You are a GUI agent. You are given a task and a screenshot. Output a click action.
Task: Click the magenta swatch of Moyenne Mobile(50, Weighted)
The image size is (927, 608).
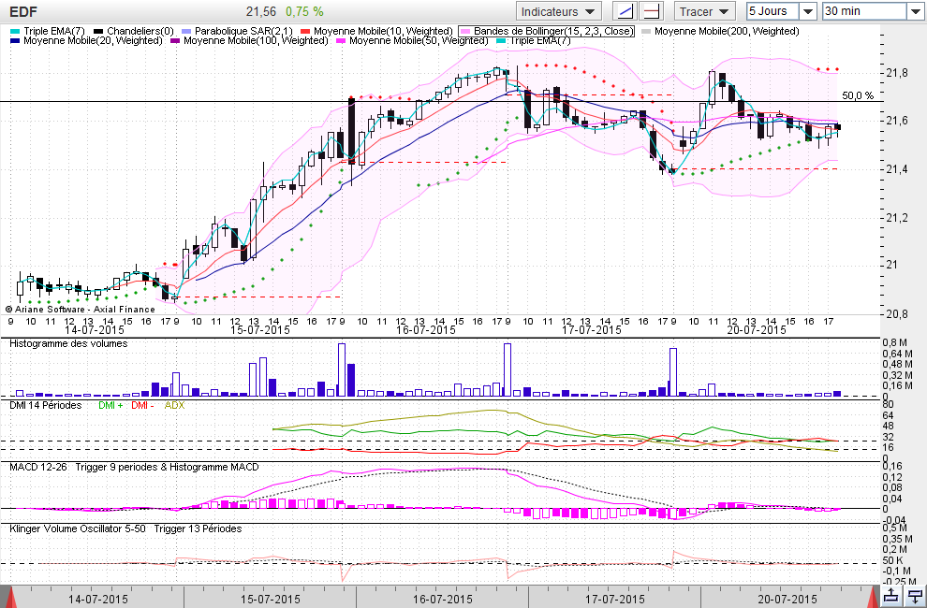pos(341,41)
